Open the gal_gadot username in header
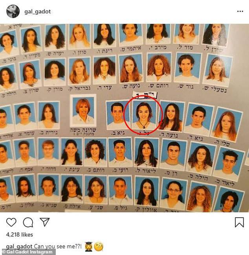This screenshot has height=255, width=249. click(37, 11)
